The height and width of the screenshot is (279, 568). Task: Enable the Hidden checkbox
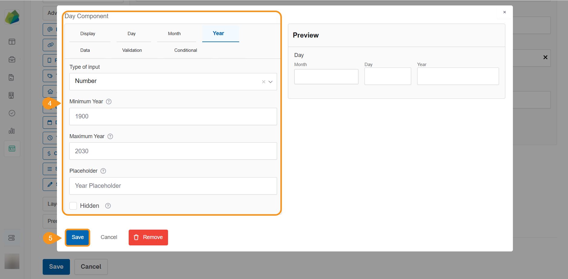click(x=73, y=206)
